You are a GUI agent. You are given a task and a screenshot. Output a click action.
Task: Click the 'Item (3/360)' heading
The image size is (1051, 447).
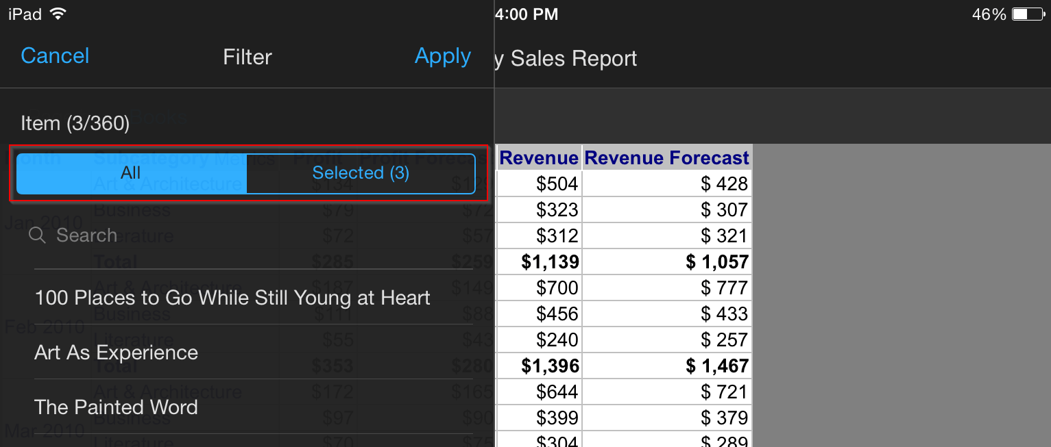point(75,123)
